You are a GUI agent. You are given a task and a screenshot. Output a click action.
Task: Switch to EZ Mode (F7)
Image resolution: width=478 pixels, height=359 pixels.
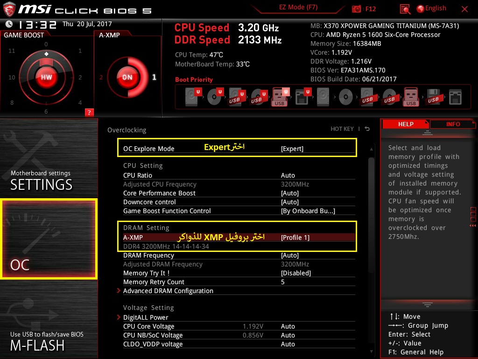(298, 7)
